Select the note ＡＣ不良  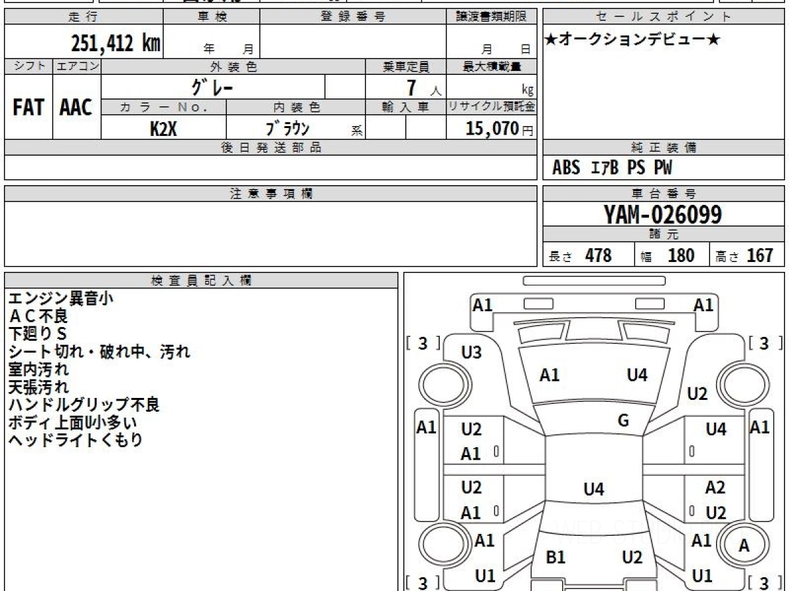38,316
